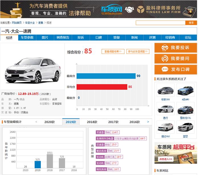The image size is (199, 175).
Task: Open the 蓝瑟 car thumbnail
Action: coord(185,127)
